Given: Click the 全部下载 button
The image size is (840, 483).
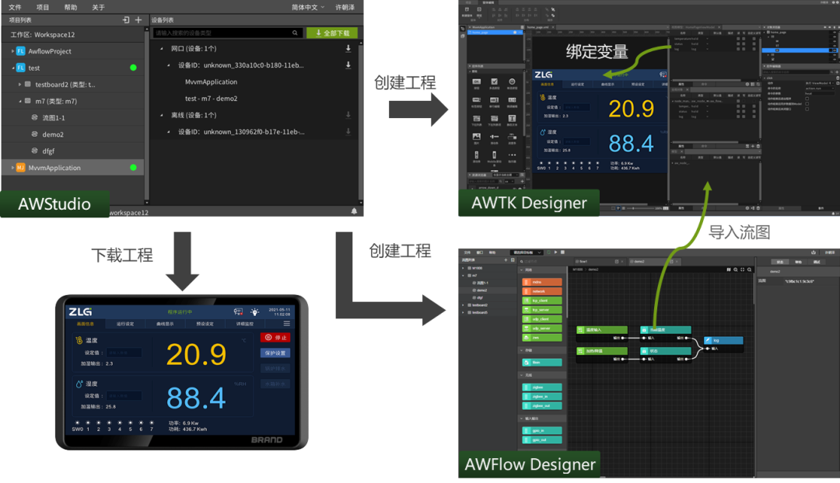Looking at the screenshot, I should click(x=332, y=33).
